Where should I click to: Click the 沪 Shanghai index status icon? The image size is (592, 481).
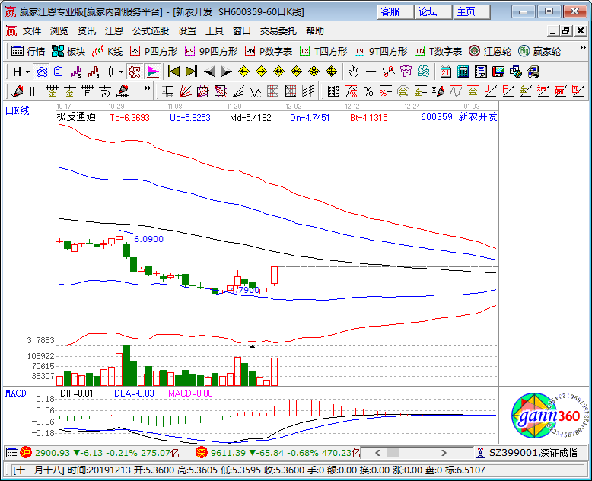[26, 452]
